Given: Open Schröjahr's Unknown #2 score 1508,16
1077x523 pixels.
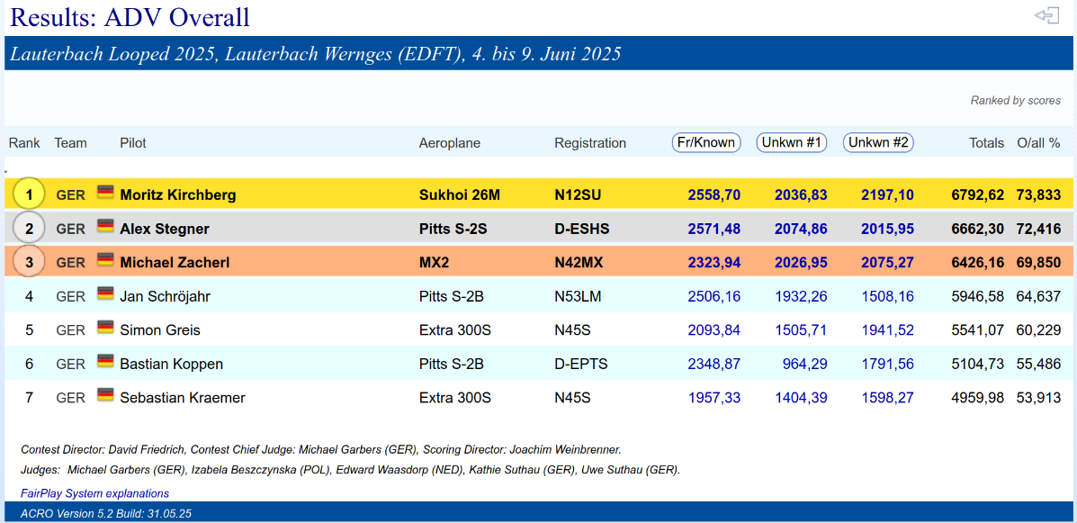Looking at the screenshot, I should point(887,296).
